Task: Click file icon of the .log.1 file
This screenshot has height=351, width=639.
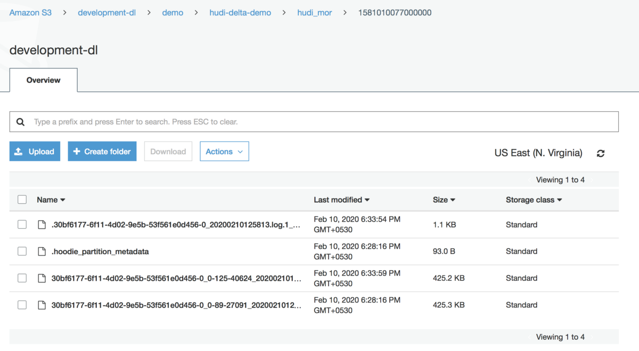Action: click(x=42, y=224)
